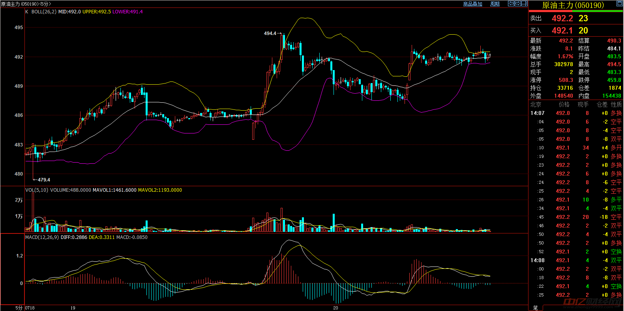The height and width of the screenshot is (311, 624).
Task: Click the sell volume 23
Action: pos(583,19)
